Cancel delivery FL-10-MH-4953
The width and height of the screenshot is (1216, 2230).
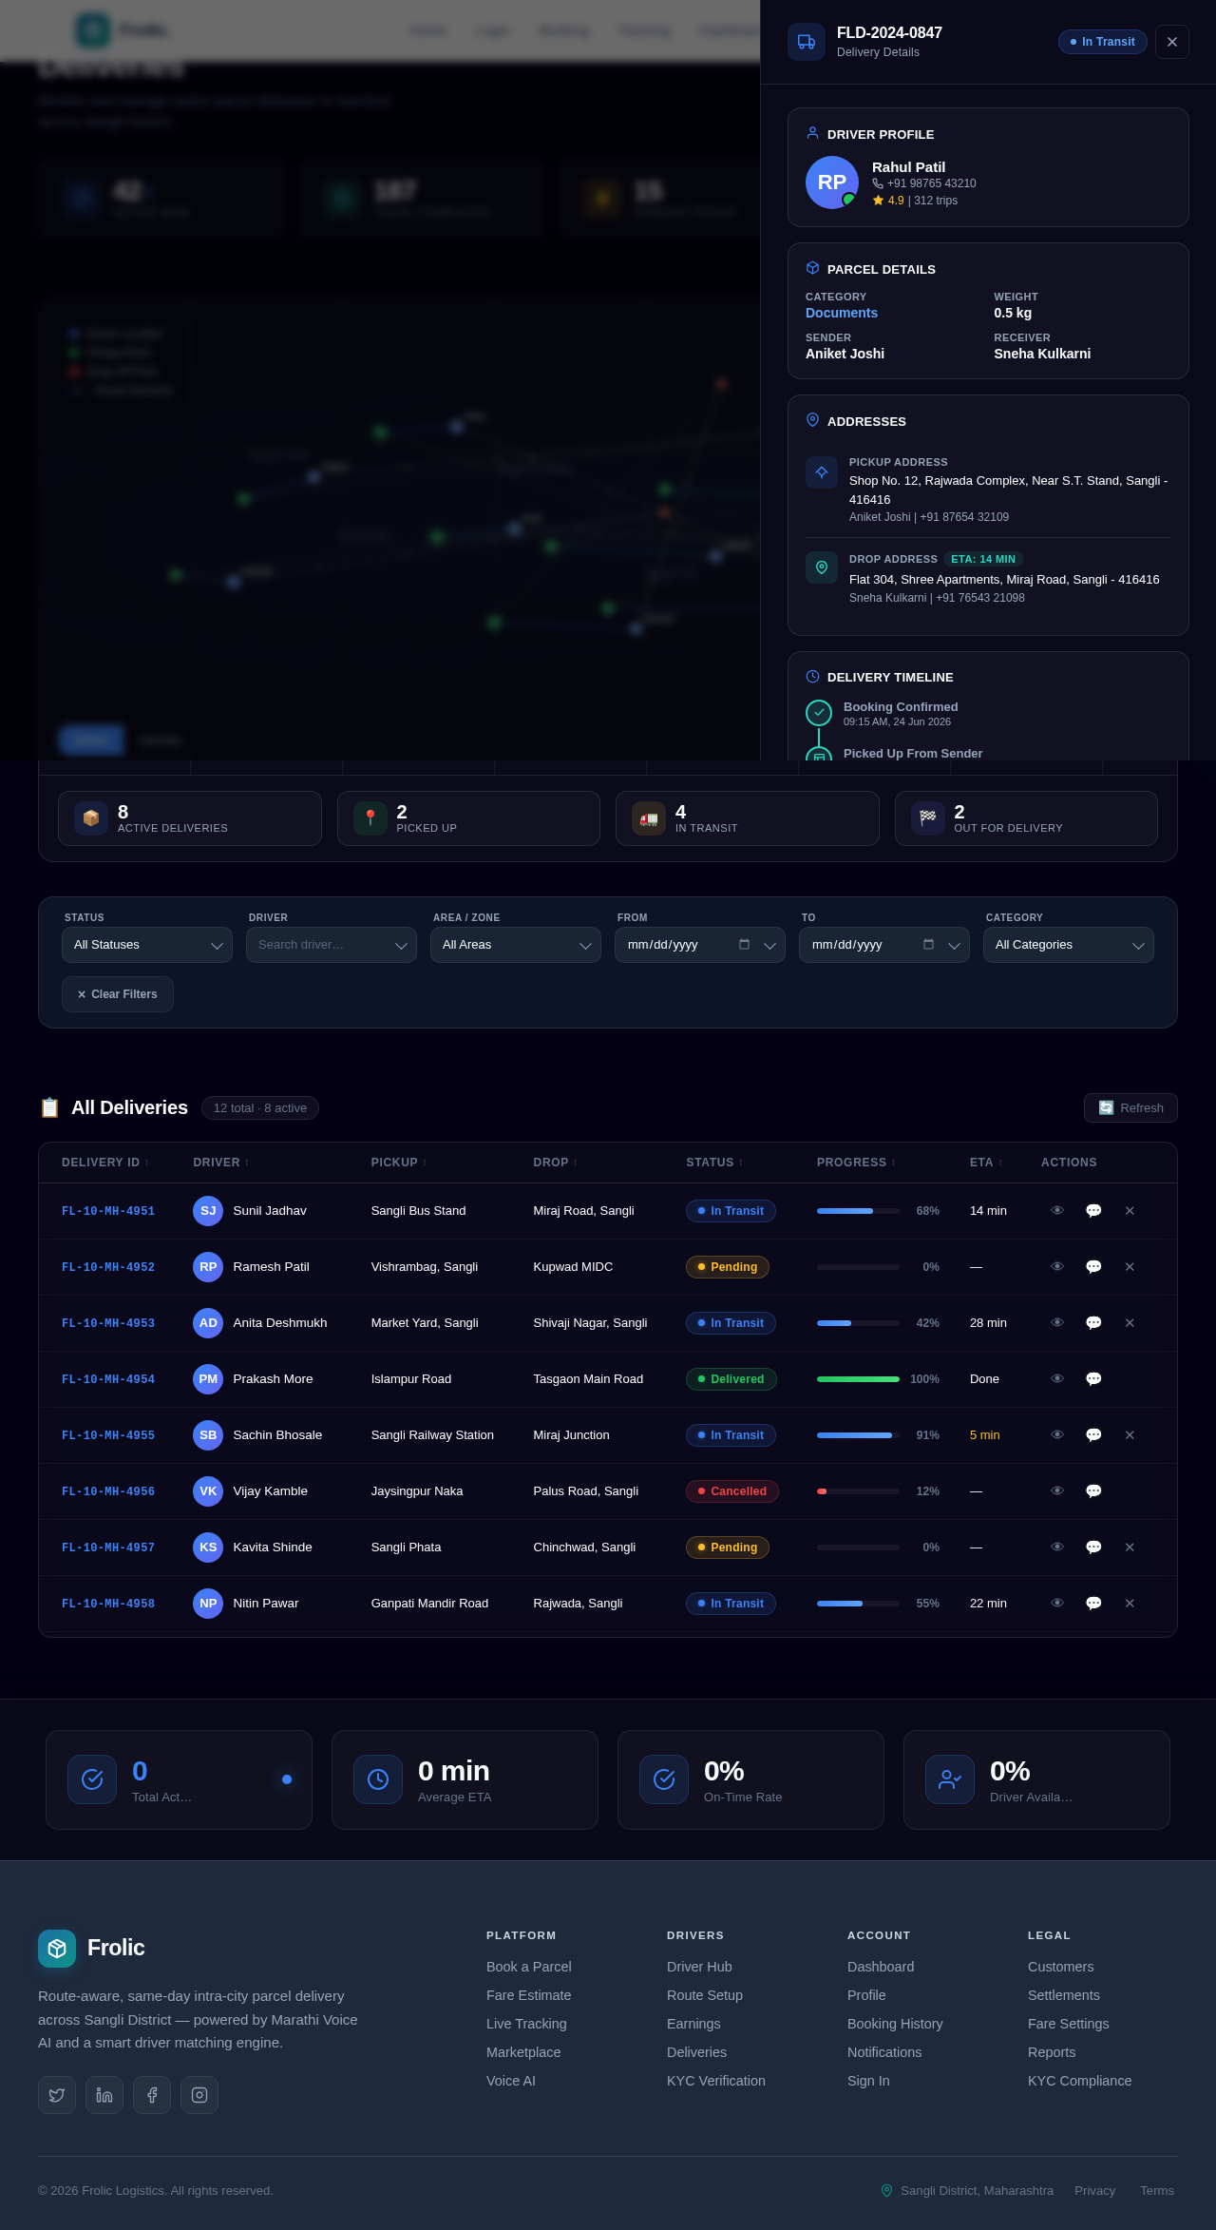coord(1130,1323)
